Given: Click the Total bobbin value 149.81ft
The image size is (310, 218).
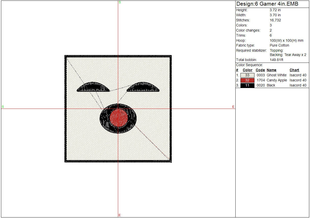Looking at the screenshot, I should pyautogui.click(x=276, y=60).
